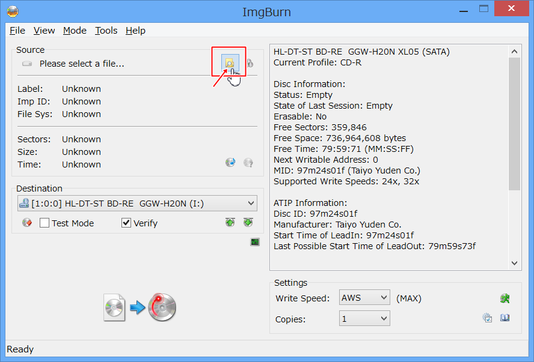
Task: Click the 'HL-DT-ST BD-RE GGW-H20N XL05 (SATA)' line
Action: coord(361,52)
